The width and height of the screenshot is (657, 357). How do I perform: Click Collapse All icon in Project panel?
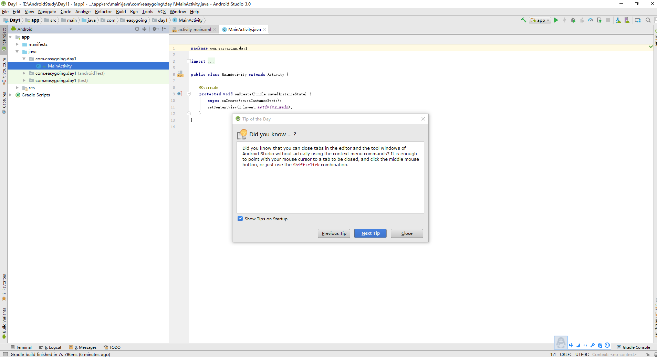coord(144,29)
